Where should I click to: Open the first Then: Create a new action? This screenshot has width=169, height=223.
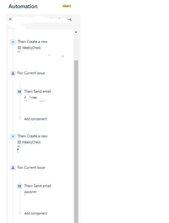32,42
